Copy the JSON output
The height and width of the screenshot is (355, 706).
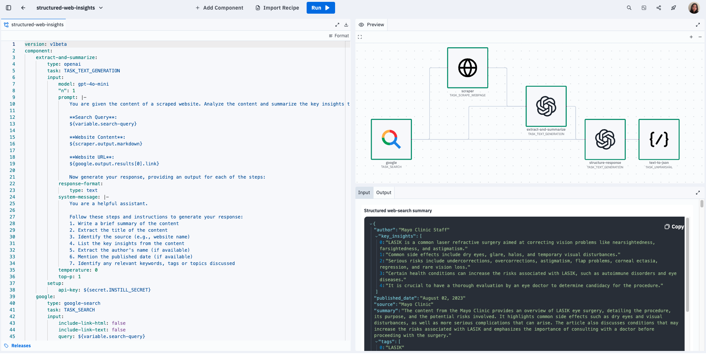pyautogui.click(x=674, y=227)
